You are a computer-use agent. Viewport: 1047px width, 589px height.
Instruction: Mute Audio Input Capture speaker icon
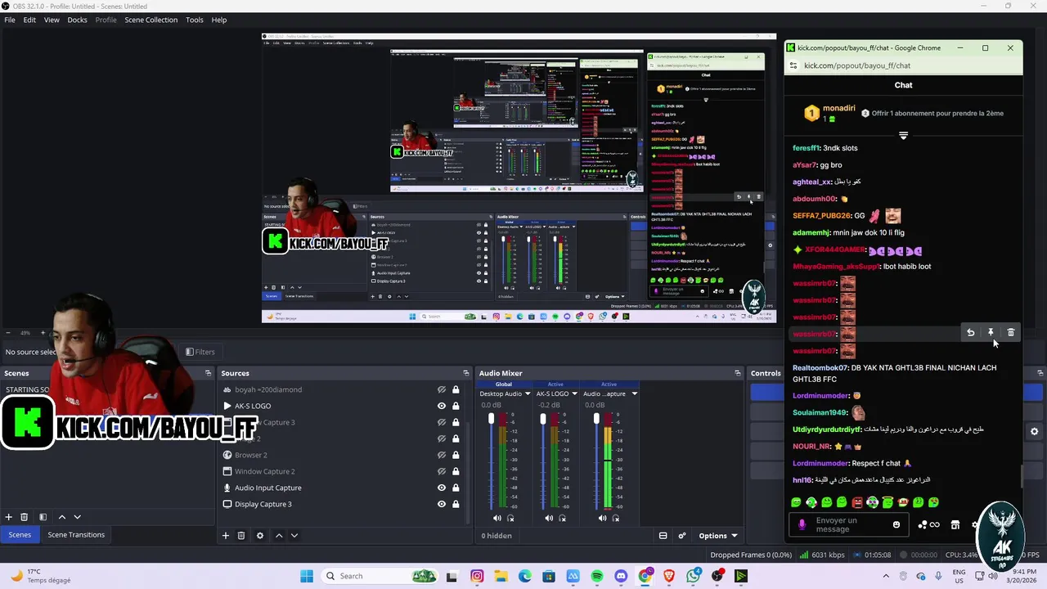pos(602,518)
